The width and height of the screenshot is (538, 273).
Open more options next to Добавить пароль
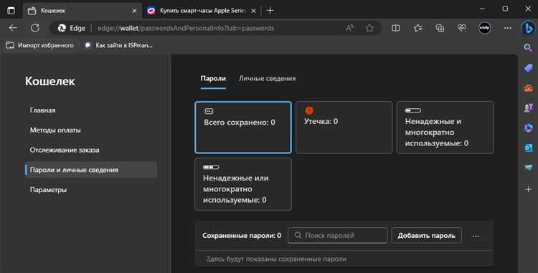coord(476,236)
